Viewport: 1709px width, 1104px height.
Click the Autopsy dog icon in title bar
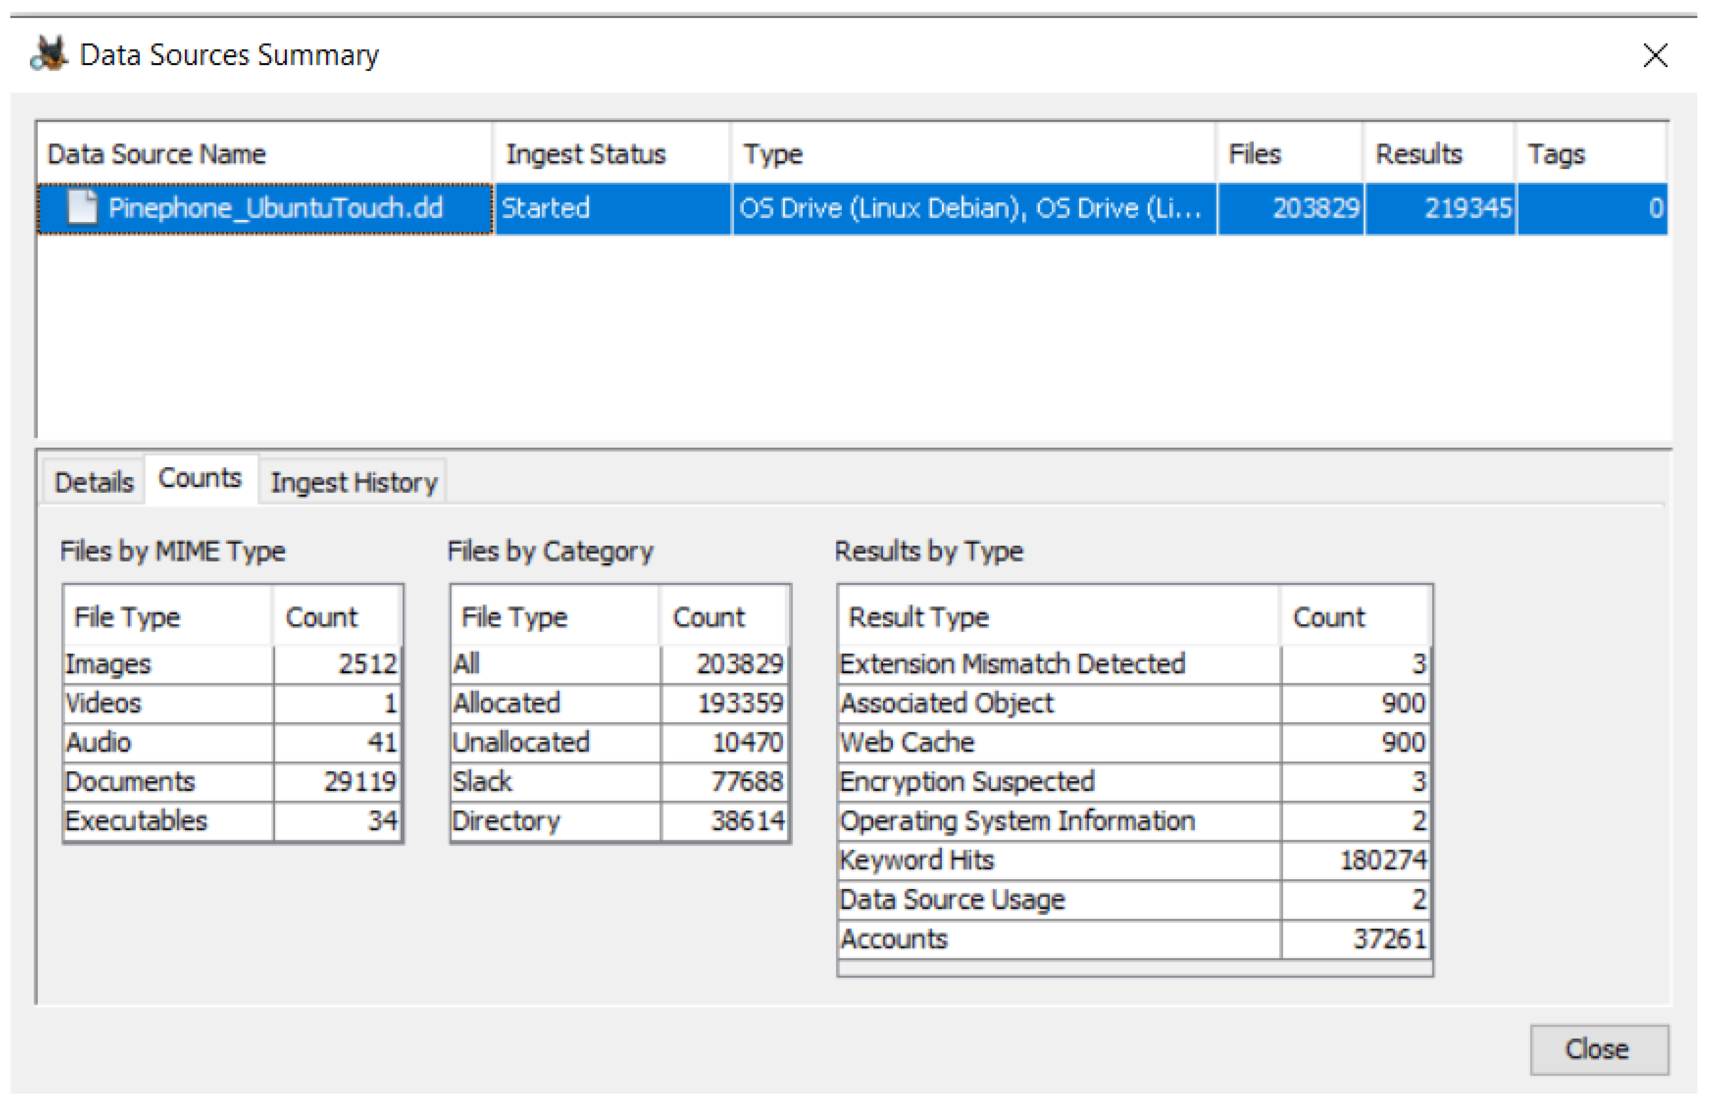(x=49, y=54)
